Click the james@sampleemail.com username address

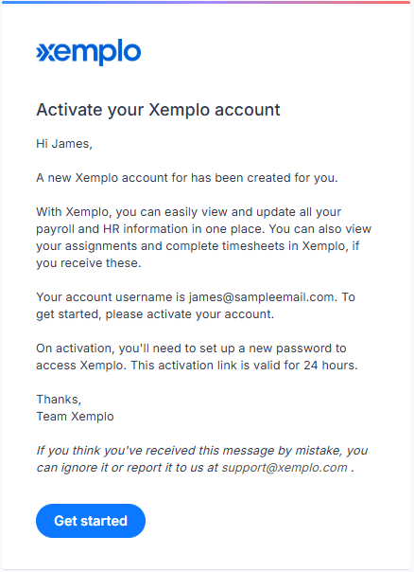point(262,297)
